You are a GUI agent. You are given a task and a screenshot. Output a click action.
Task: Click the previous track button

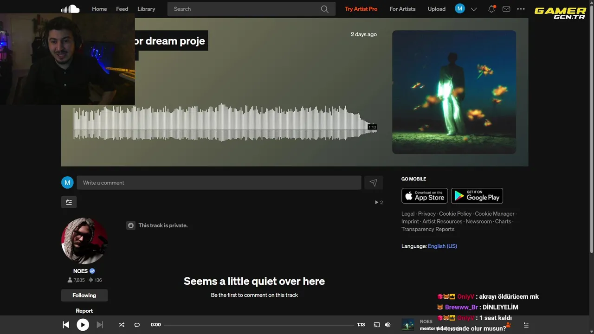click(x=66, y=325)
